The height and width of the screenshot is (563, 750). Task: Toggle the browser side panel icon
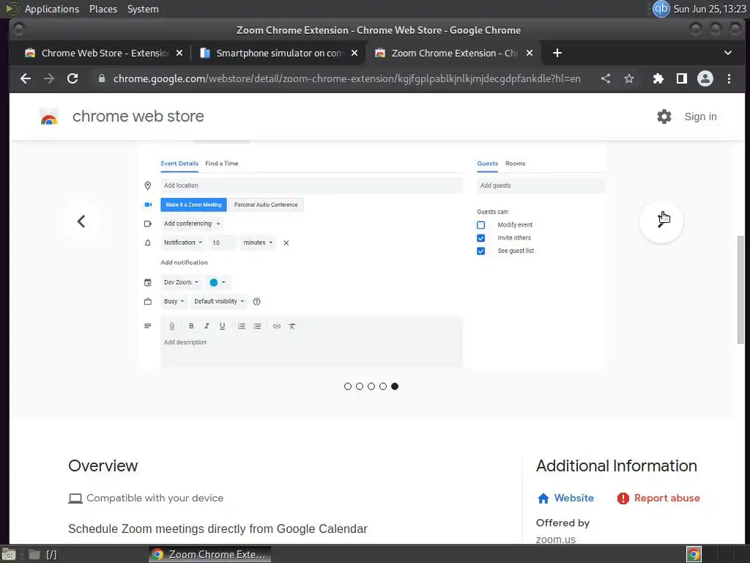pos(682,78)
